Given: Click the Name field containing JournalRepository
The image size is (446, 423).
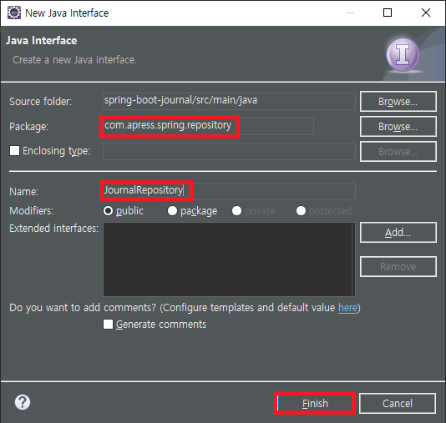Looking at the screenshot, I should [229, 191].
